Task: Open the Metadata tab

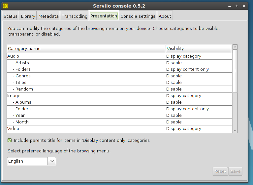Action: tap(48, 16)
